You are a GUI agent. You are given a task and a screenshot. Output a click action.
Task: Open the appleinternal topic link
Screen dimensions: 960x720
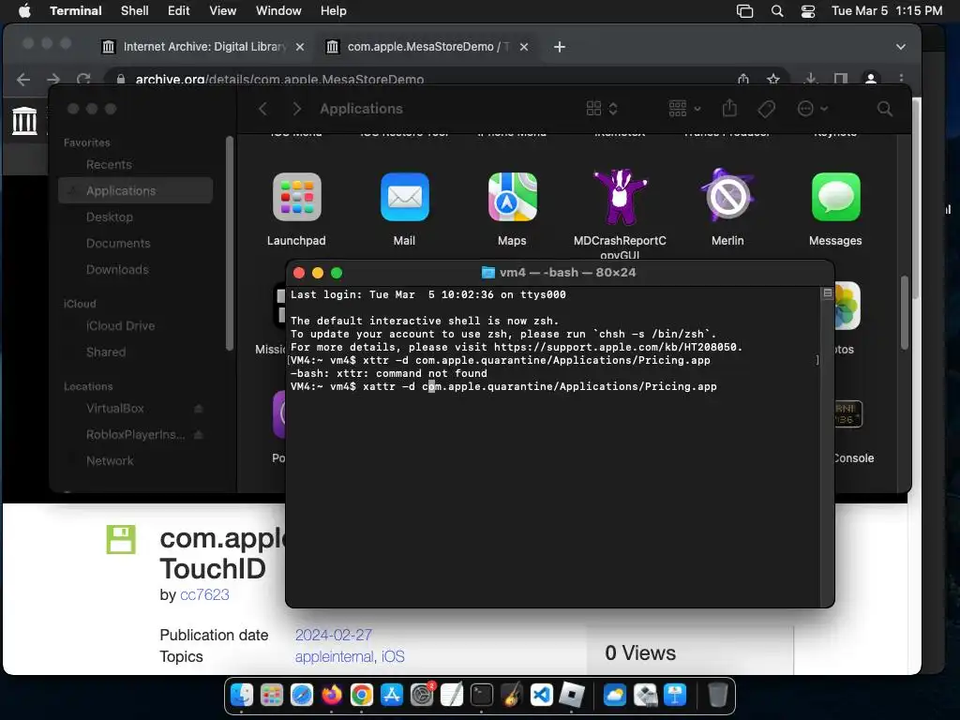point(335,656)
